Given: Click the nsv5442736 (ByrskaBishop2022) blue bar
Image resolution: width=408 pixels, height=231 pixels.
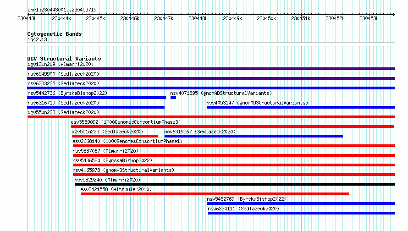Looking at the screenshot, I should pos(97,98).
